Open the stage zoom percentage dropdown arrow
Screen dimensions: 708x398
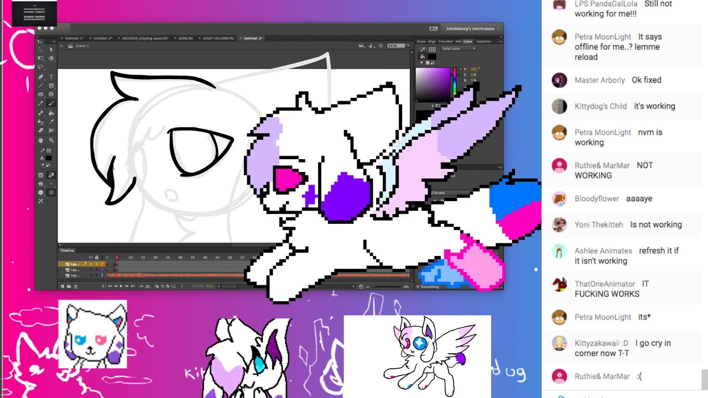click(x=408, y=45)
